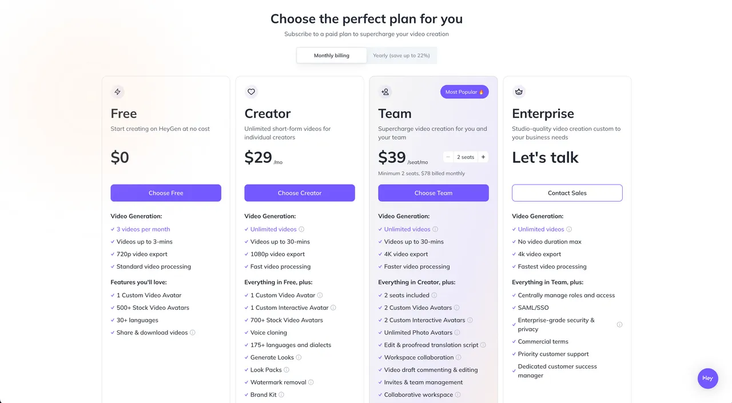The width and height of the screenshot is (732, 403).
Task: Open the Hey chat bubble
Action: (708, 378)
